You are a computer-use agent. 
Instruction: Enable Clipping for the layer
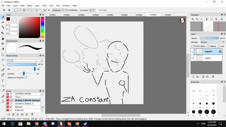pyautogui.click(x=208, y=46)
